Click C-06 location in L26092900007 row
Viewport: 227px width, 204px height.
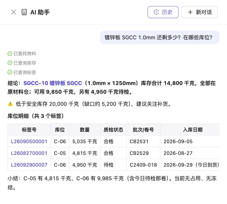60,165
